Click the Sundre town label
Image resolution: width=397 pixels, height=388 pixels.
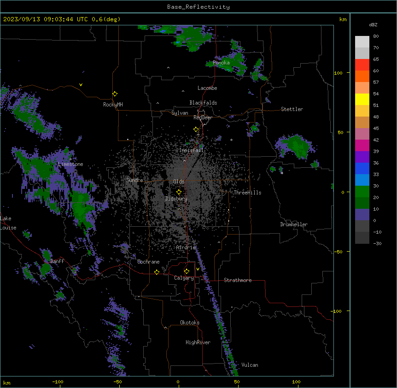[x=134, y=180]
